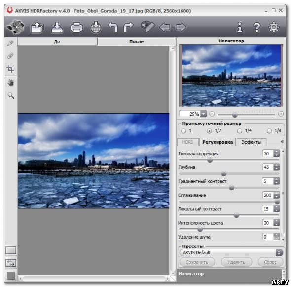Click the Глубина slider handle
Viewport: 291px width, 287px height.
point(224,174)
